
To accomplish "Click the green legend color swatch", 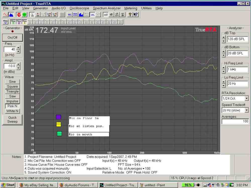I will [x=59, y=134].
